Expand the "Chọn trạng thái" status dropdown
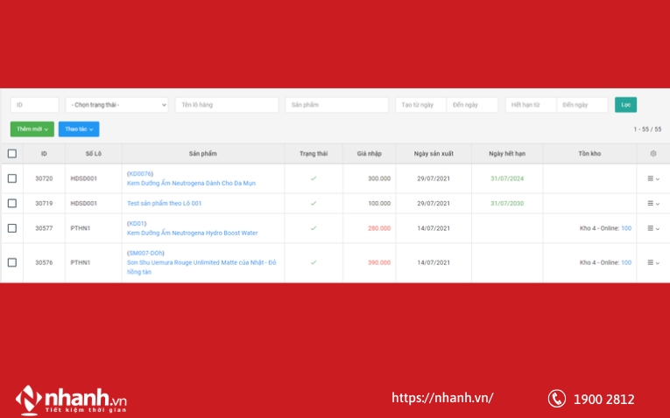Screen dimensions: 670x418 116,105
